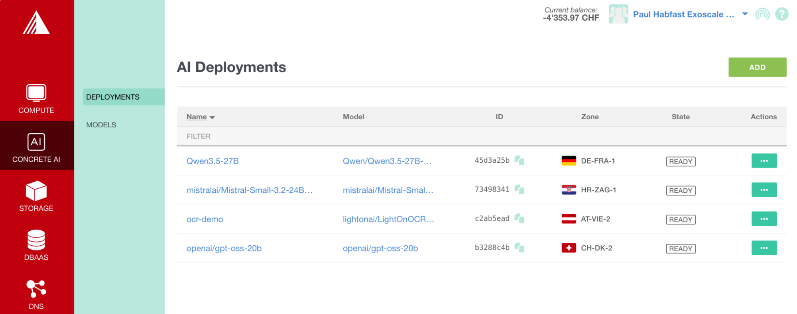Expand the account dropdown arrow
Viewport: 797px width, 314px height.
(x=745, y=14)
